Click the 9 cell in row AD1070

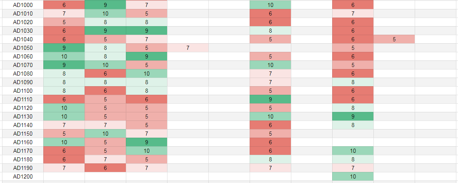coord(64,65)
